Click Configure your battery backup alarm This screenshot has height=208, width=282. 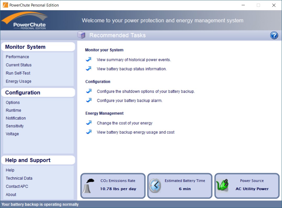coord(130,101)
